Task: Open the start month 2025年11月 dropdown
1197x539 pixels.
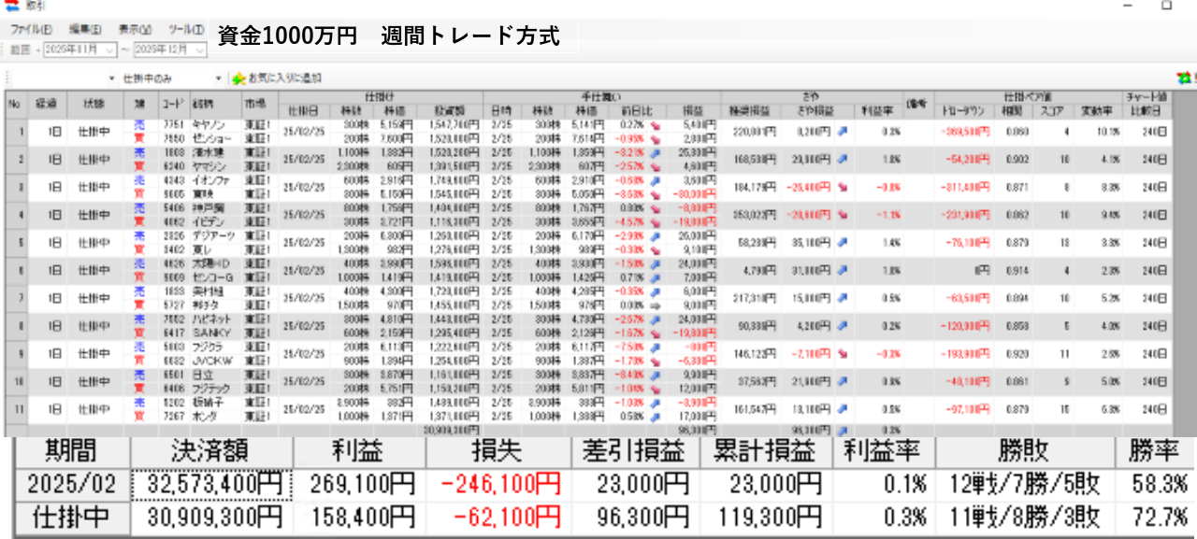Action: (110, 49)
